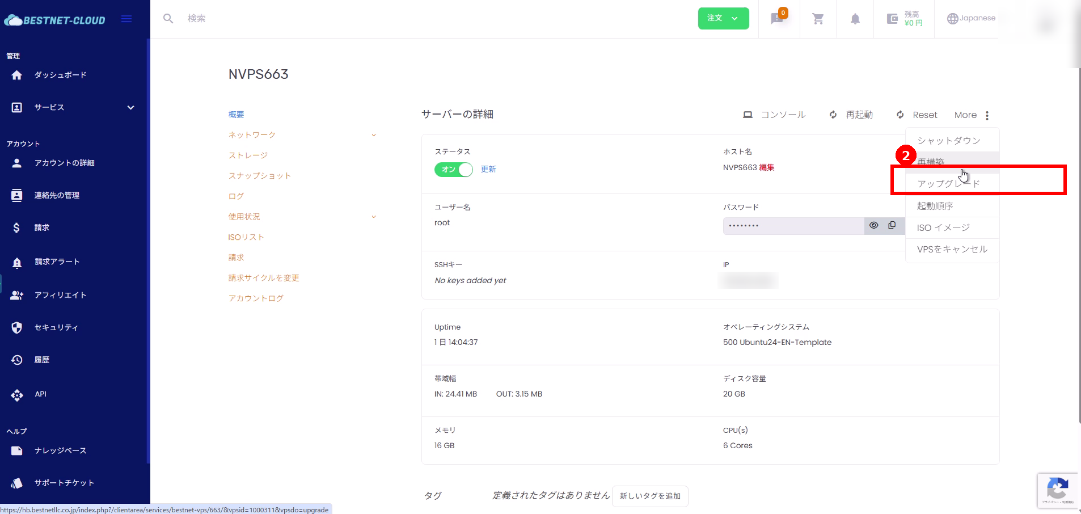The image size is (1081, 514).
Task: Open the スナップショット side tab
Action: click(259, 176)
